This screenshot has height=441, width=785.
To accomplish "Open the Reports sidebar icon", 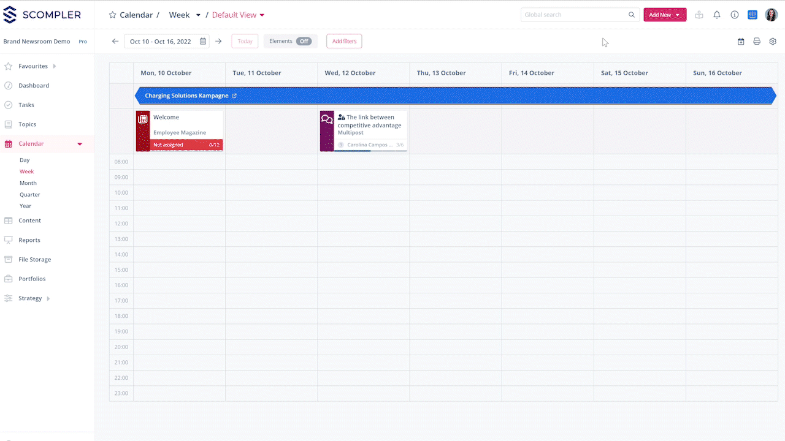I will tap(9, 239).
